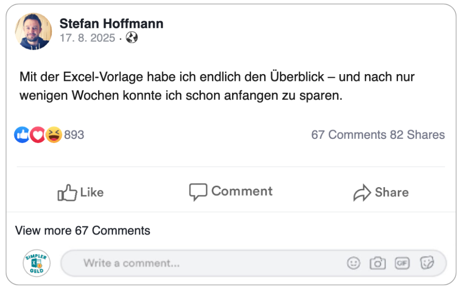View the 82 Shares list
464x290 pixels.
(417, 135)
